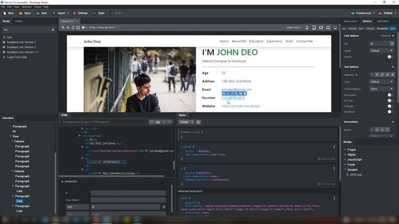Select the laptop device preview icon
The image size is (399, 224).
329,27
